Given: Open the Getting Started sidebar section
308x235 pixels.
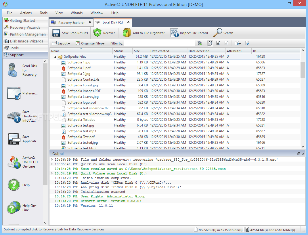Looking at the screenshot, I should (x=25, y=20).
